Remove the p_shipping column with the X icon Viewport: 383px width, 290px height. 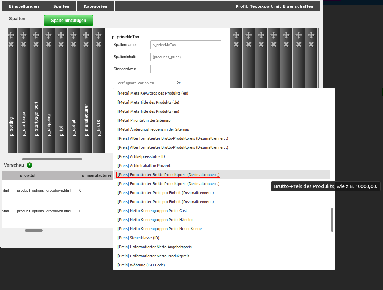(x=48, y=44)
